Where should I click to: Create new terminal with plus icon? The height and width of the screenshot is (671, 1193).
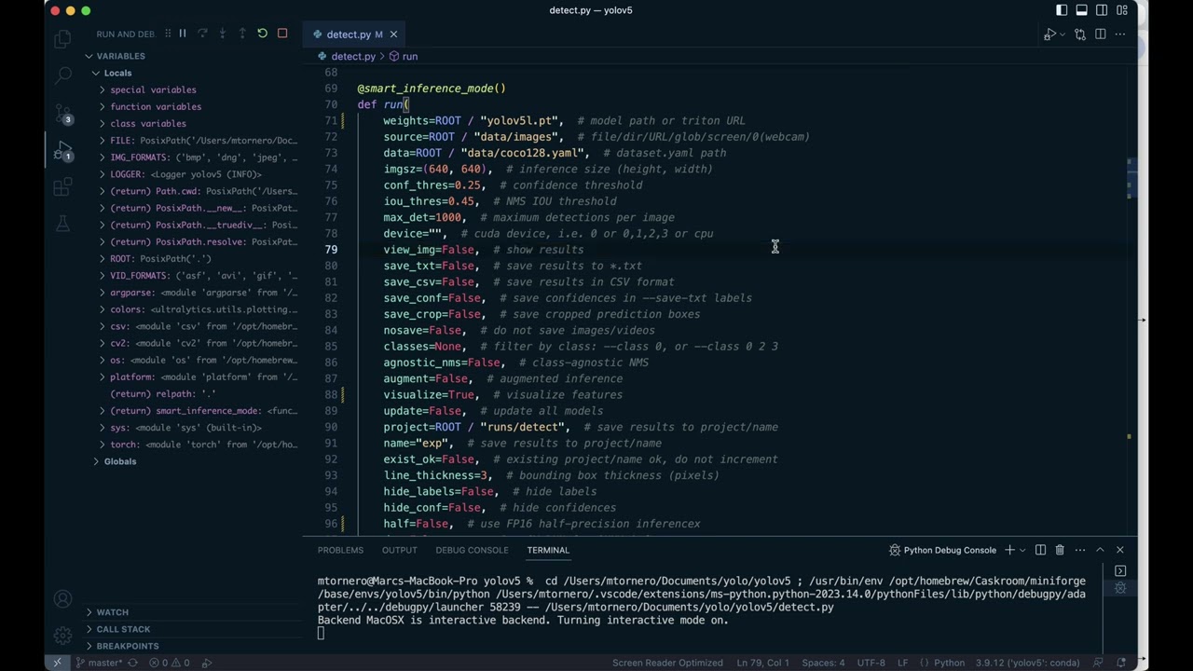[x=1009, y=550]
